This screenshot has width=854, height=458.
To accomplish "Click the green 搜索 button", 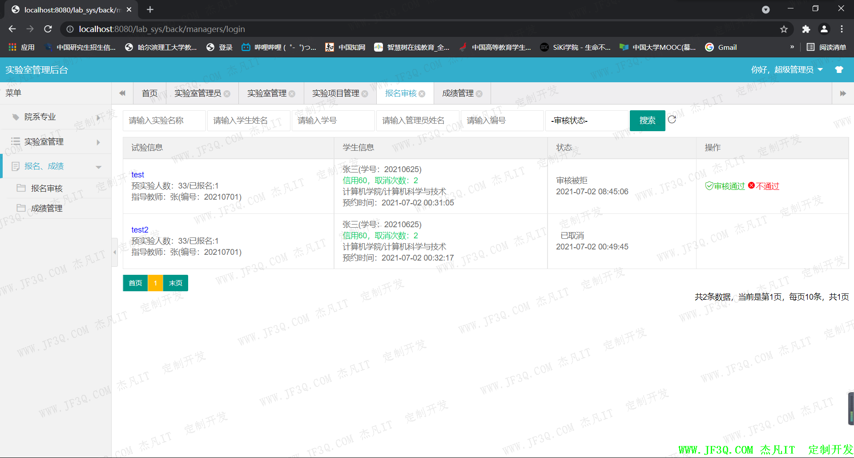I will [x=647, y=121].
